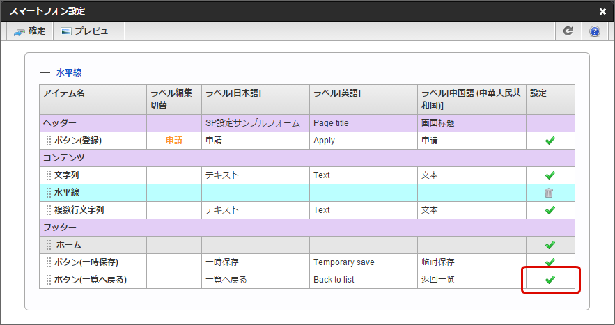
Task: Open the プレビュー preview
Action: [88, 31]
